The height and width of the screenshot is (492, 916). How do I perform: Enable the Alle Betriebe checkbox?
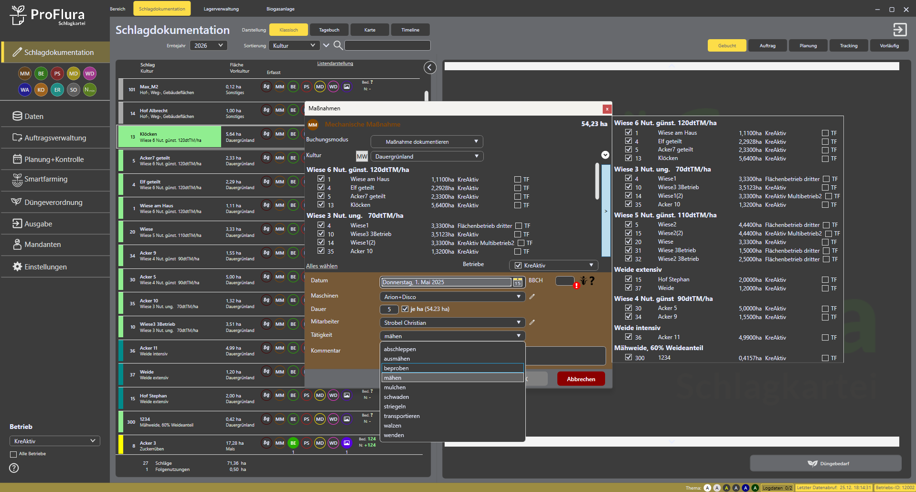13,454
